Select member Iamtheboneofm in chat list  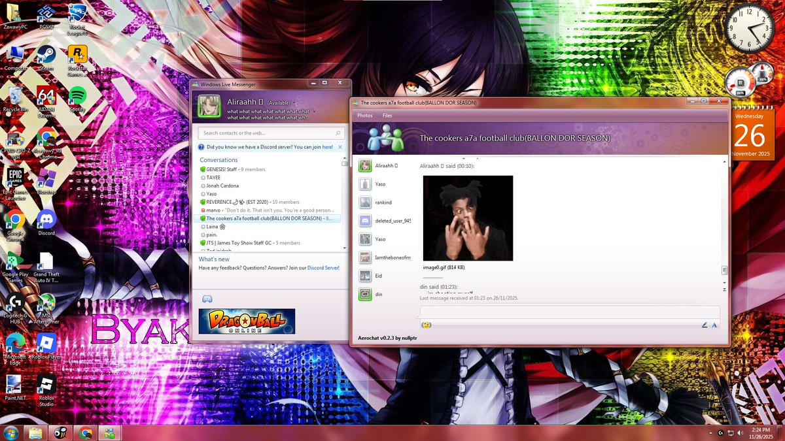[385, 257]
